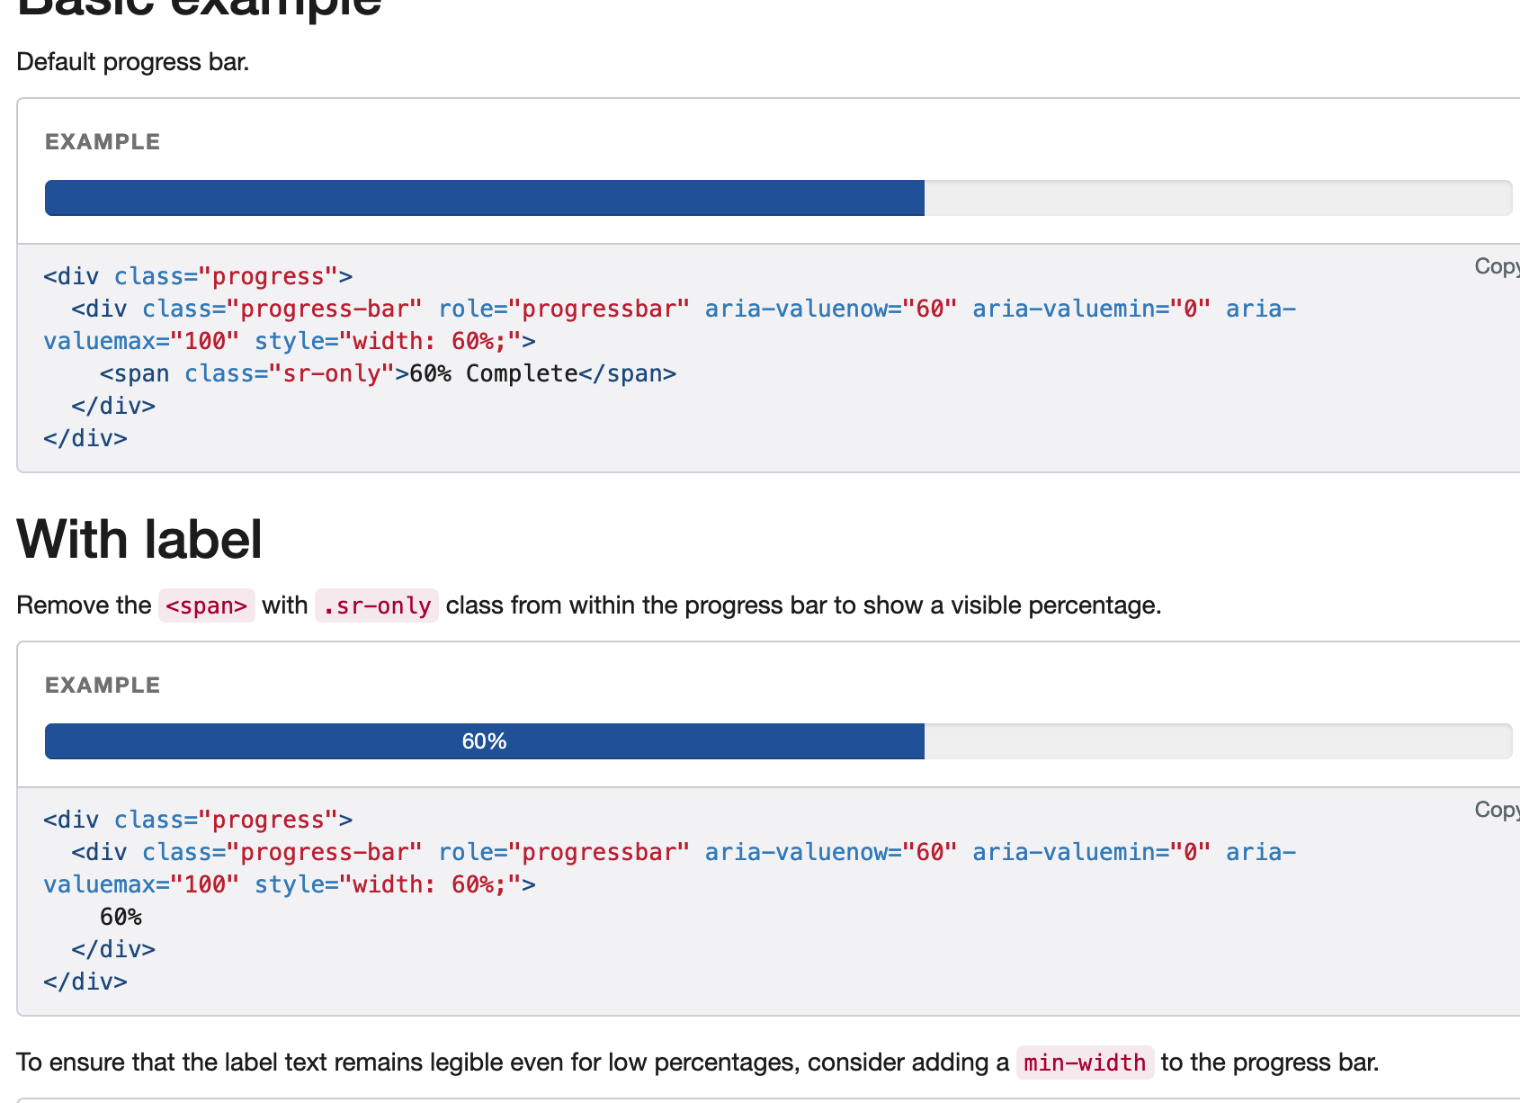
Task: Select the EXAMPLE label above the basic progress bar
Action: click(x=102, y=141)
